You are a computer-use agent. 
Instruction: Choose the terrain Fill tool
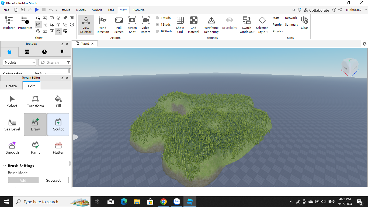58,101
